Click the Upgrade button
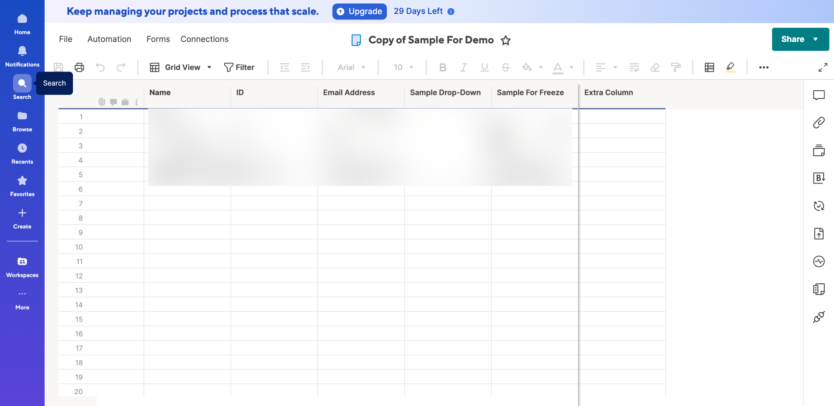This screenshot has height=406, width=834. (x=359, y=11)
